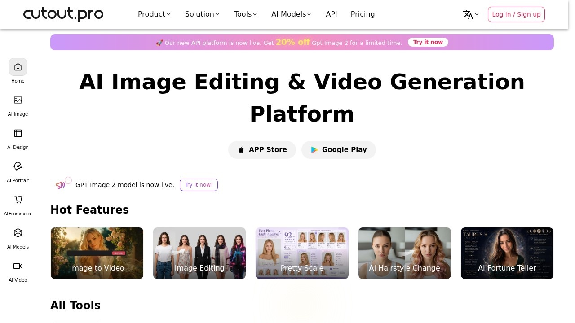
Task: Open the language selector chevron
Action: click(x=477, y=14)
